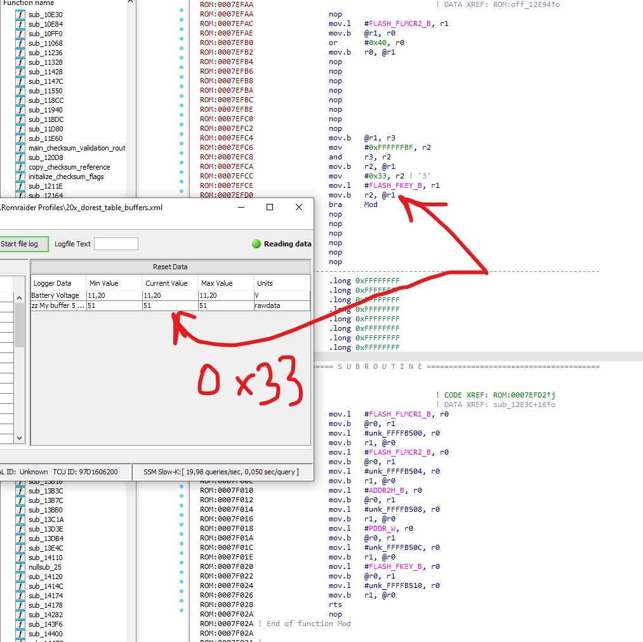Viewport: 643px width, 642px height.
Task: Click unk_FFFFB500 operand
Action: pyautogui.click(x=397, y=433)
